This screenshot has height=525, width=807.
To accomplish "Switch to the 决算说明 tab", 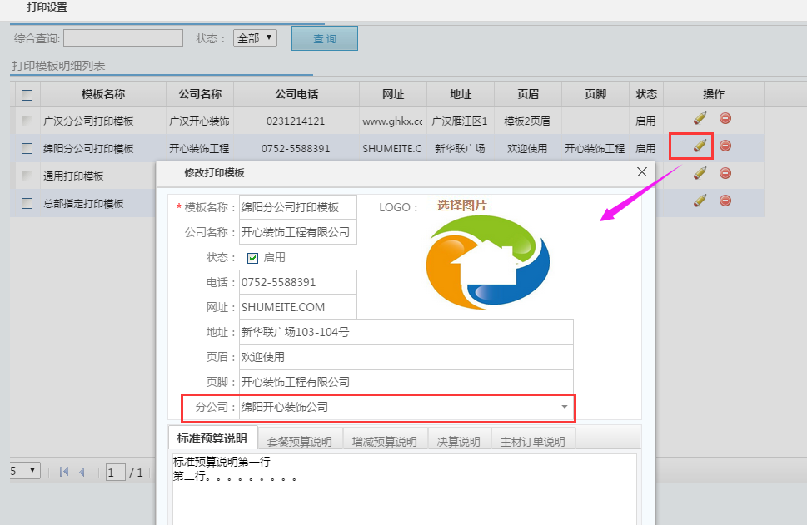I will point(458,441).
